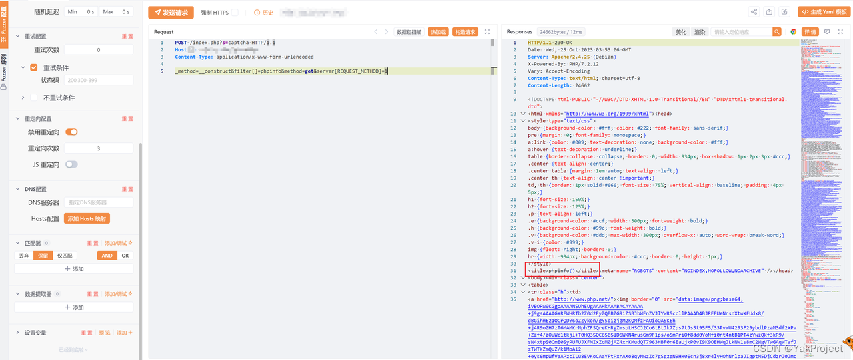Click + 添加 under 数据提取器
Viewport: 853px width, 360px height.
click(74, 307)
